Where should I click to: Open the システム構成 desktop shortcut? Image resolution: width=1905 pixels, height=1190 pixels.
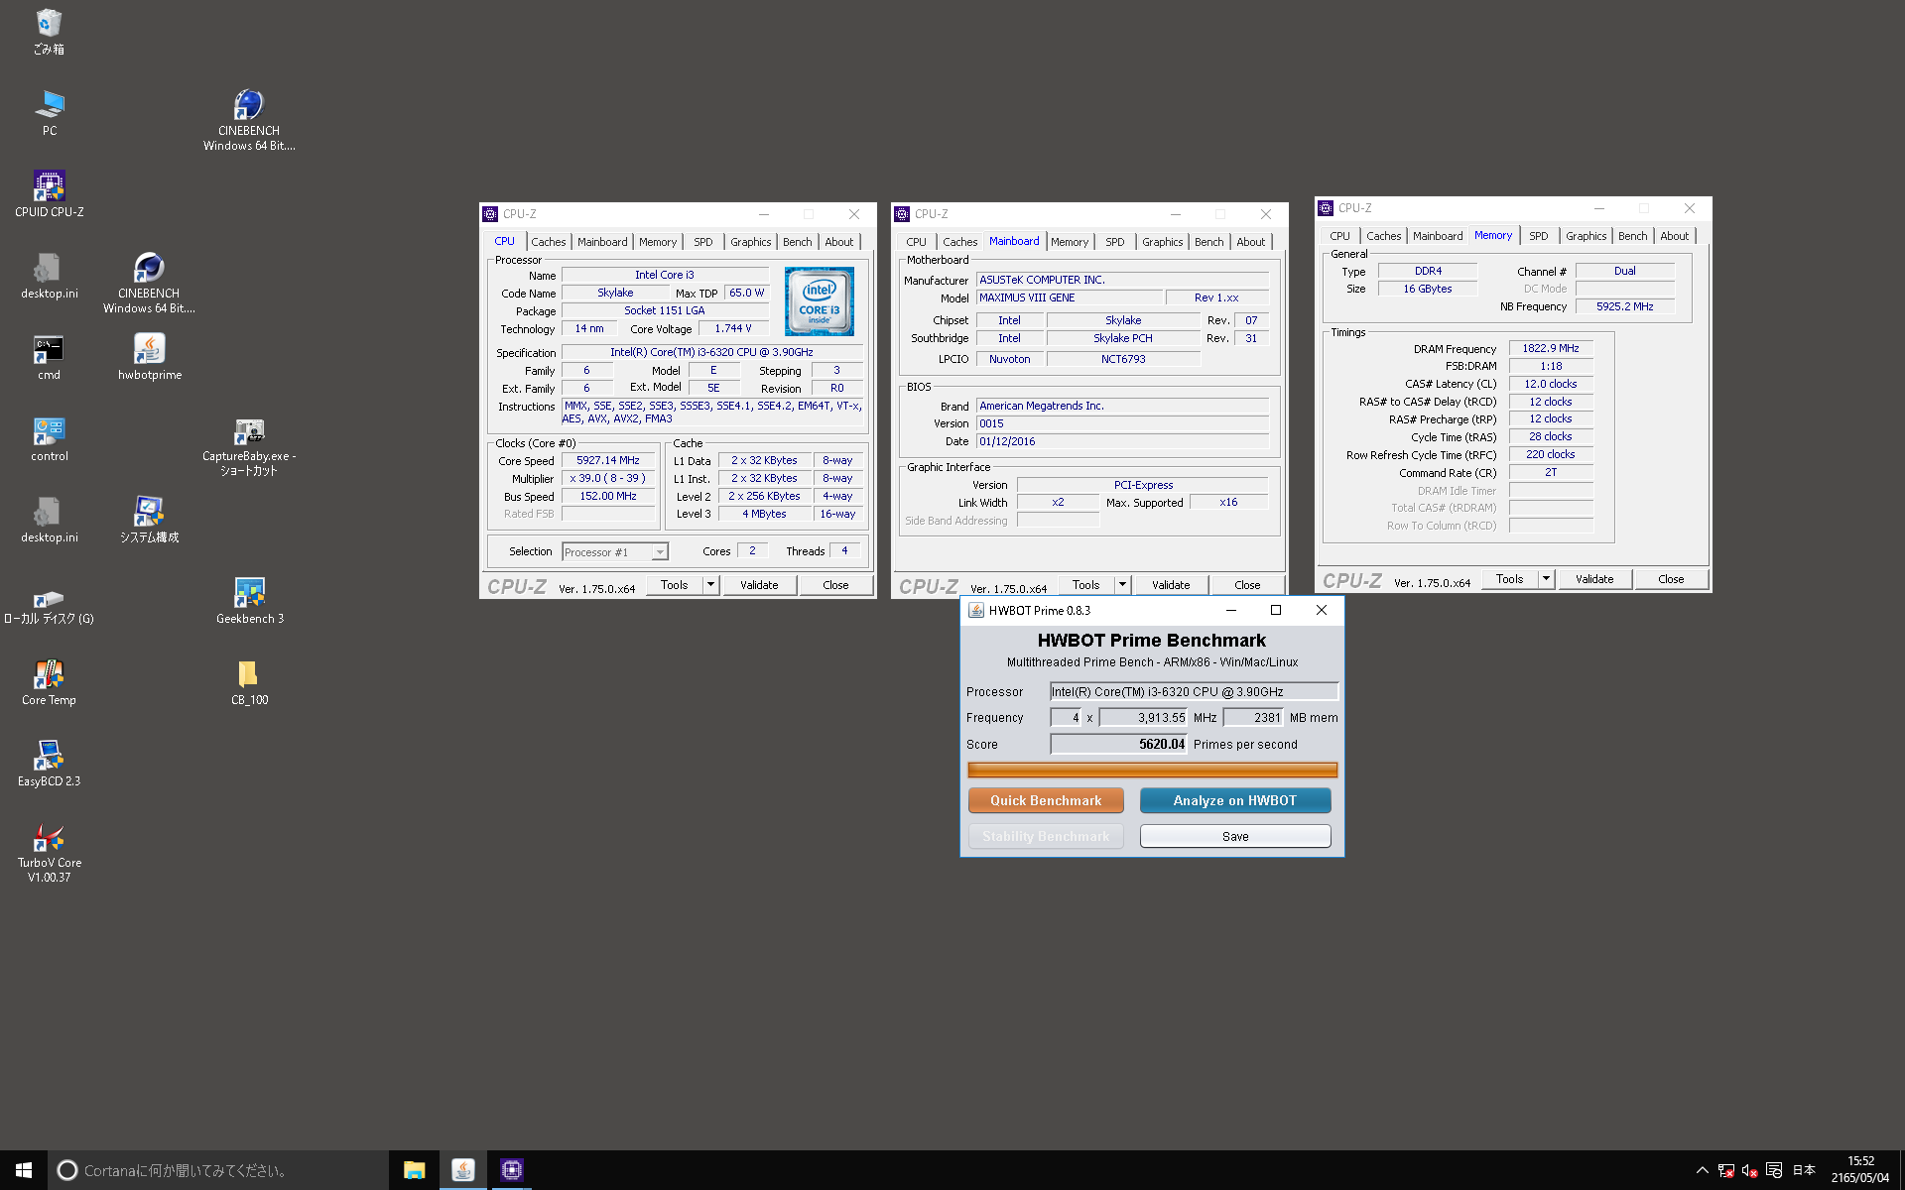(x=149, y=520)
